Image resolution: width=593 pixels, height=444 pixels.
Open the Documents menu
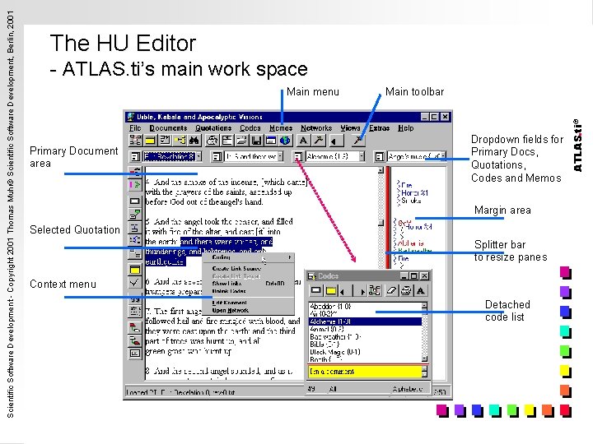(168, 128)
